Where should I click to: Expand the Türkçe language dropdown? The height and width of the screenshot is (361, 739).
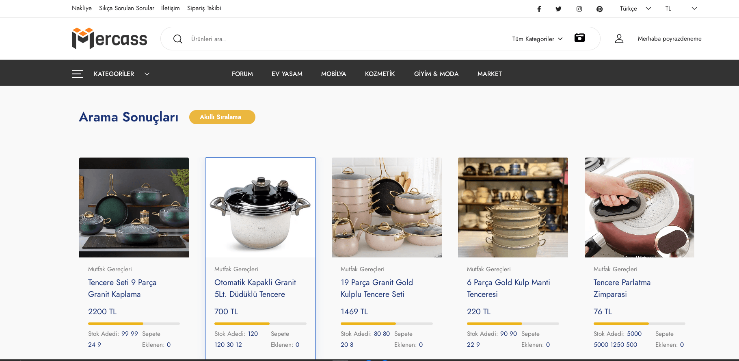pyautogui.click(x=635, y=9)
